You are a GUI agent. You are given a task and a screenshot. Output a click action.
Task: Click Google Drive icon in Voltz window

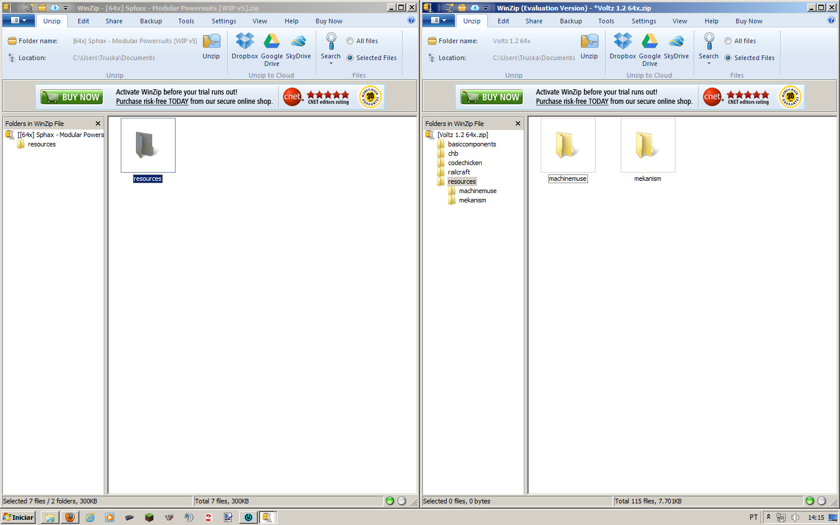point(650,41)
